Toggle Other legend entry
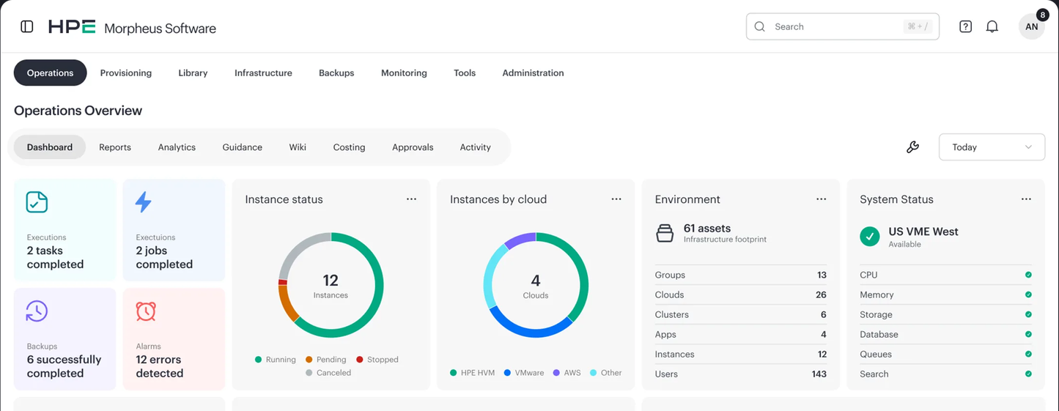Screen dimensions: 1059x411 606,373
